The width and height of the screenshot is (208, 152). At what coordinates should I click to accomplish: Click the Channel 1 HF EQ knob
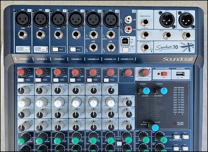pos(23,90)
